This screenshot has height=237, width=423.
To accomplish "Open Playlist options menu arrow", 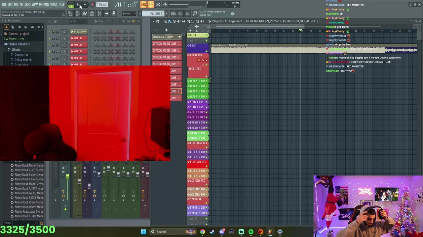I will point(153,21).
